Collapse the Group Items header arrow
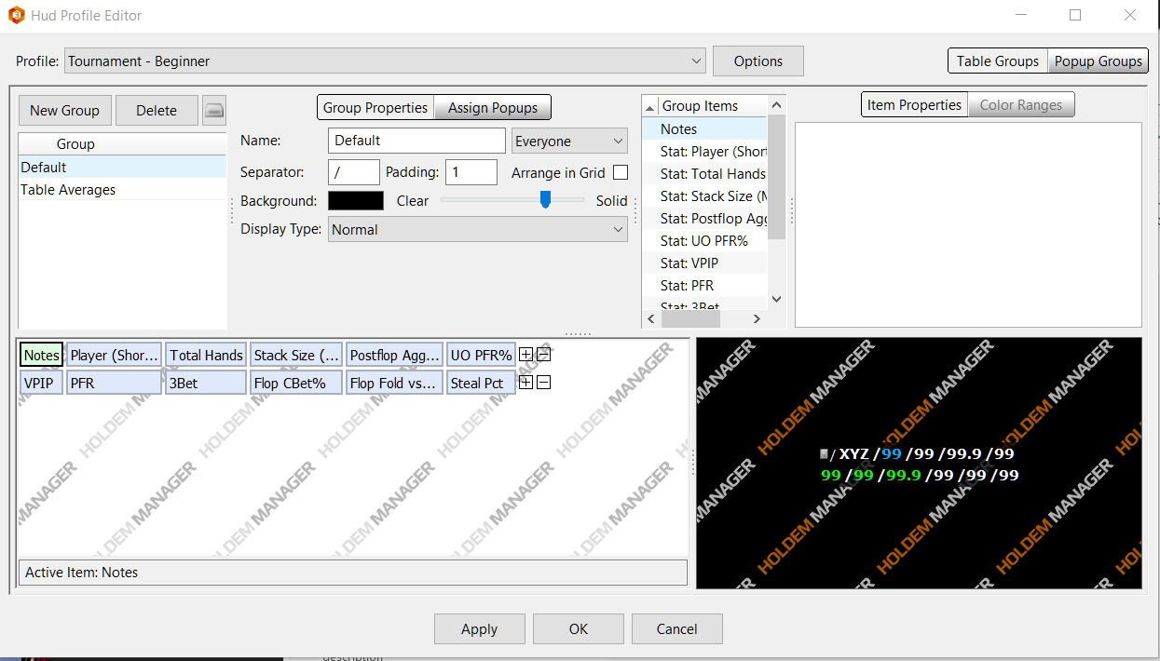 (x=650, y=108)
